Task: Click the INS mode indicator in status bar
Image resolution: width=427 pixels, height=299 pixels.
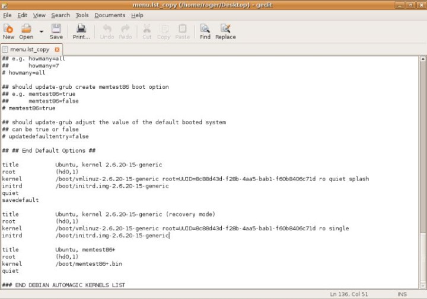Action: (402, 294)
